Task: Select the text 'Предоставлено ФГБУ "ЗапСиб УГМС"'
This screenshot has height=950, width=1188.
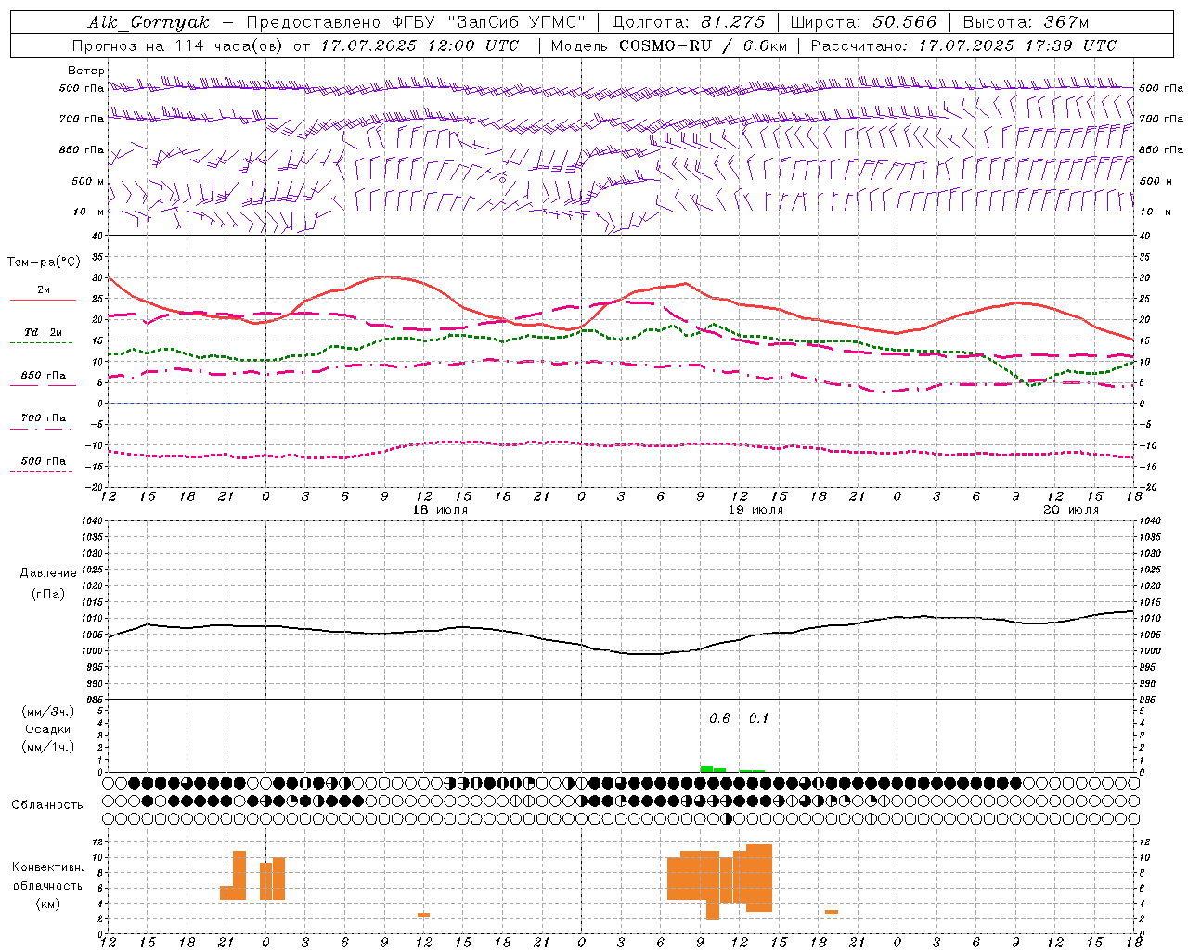Action: (416, 22)
